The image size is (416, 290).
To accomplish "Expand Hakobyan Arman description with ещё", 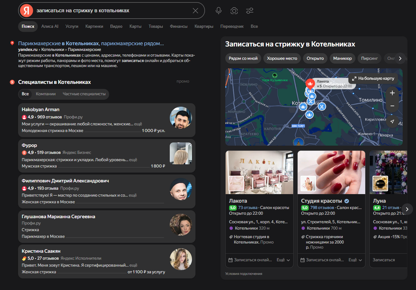I will pos(138,124).
